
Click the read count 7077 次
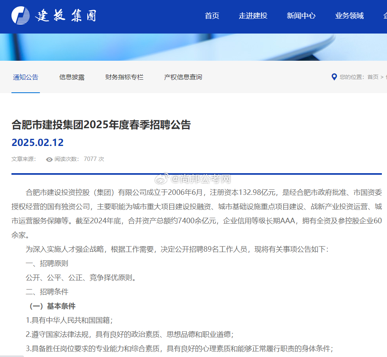[94, 159]
